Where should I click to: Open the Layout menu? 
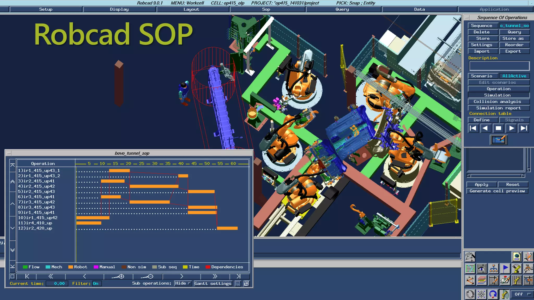click(x=191, y=9)
